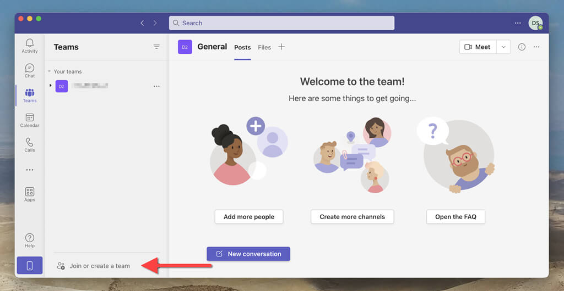Open the Activity feed
Image resolution: width=564 pixels, height=291 pixels.
point(30,46)
